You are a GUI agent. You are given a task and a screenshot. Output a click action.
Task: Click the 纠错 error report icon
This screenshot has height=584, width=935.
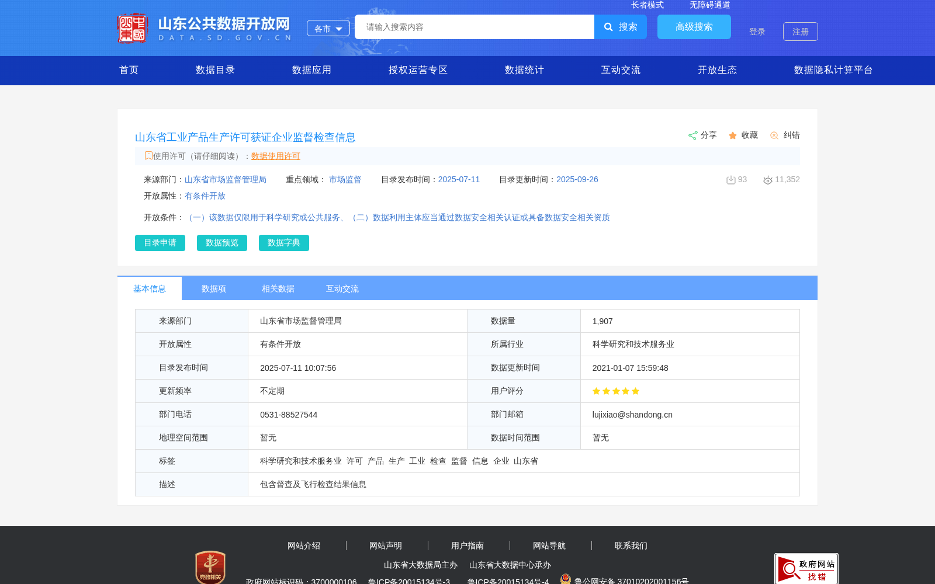tap(774, 135)
